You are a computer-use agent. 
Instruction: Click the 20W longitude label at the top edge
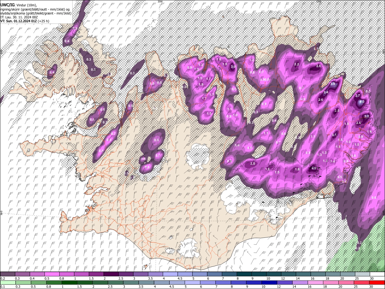pyautogui.click(x=160, y=2)
